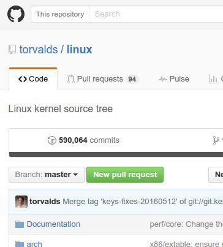223x247 pixels.
Task: Click the Code tab brackets icon
Action: click(x=23, y=79)
